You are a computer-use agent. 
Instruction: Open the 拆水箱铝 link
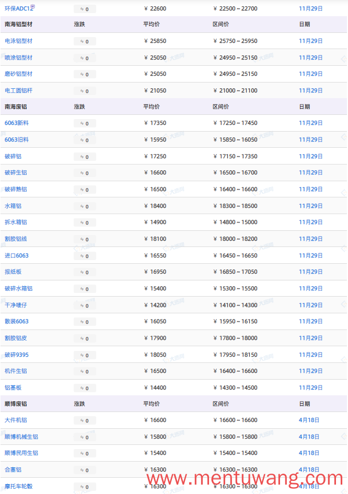[x=16, y=222]
